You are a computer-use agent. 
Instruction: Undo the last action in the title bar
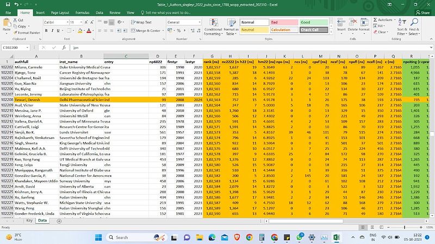(x=16, y=4)
